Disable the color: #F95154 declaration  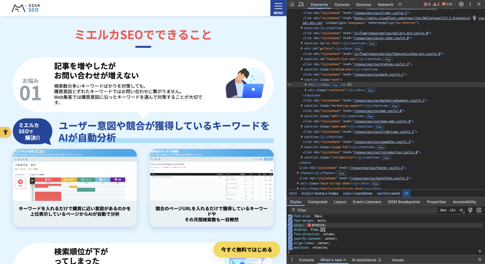[290, 226]
